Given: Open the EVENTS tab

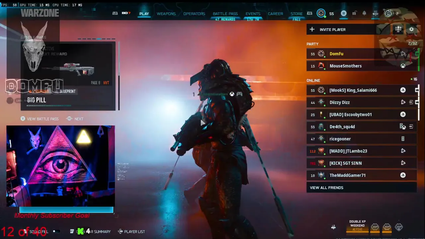Looking at the screenshot, I should [253, 14].
